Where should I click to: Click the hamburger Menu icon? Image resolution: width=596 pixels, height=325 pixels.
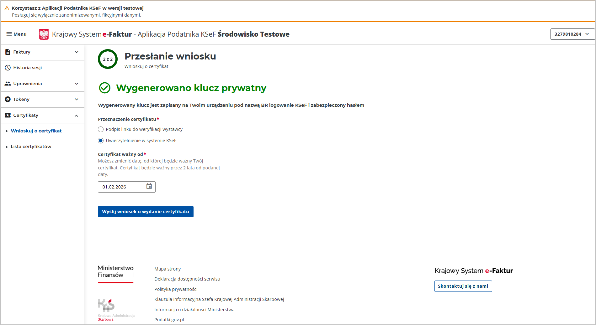9,34
